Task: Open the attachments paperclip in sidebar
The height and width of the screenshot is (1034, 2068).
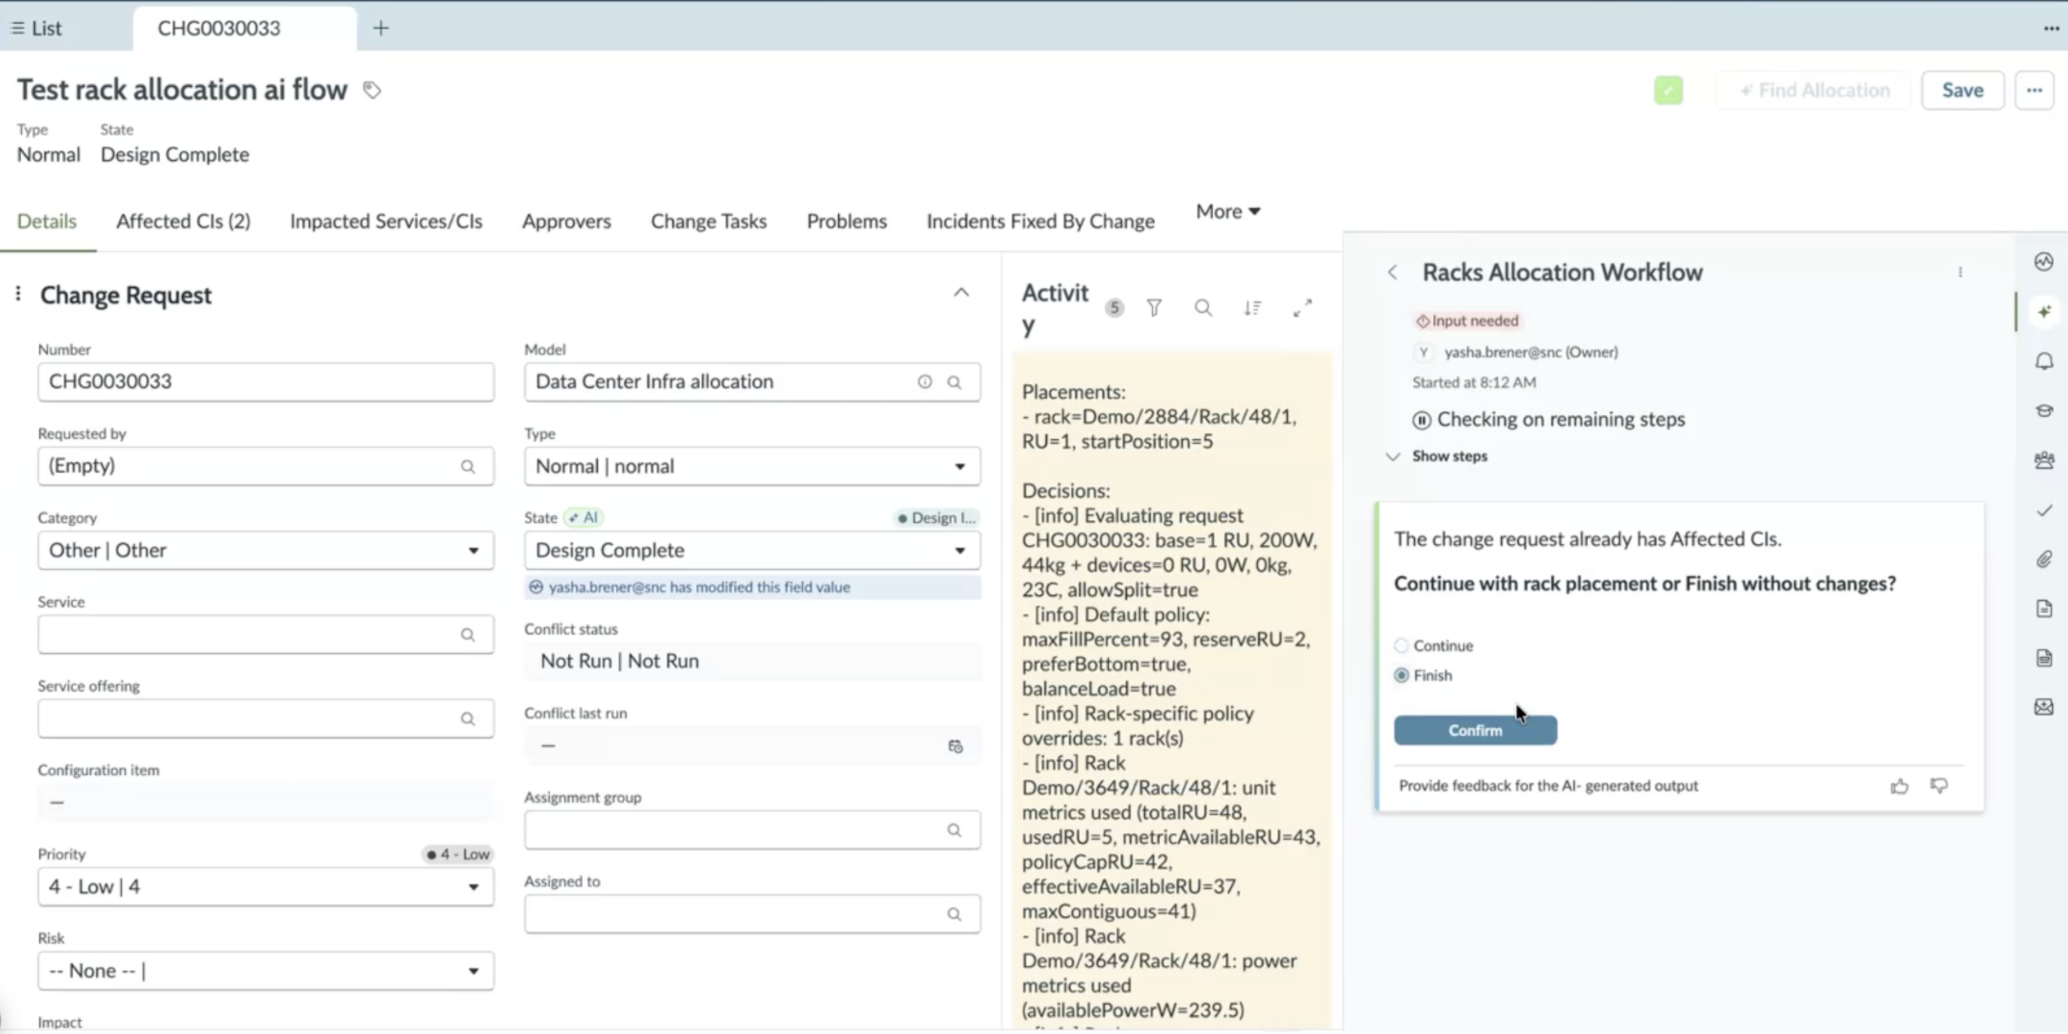Action: (2044, 559)
